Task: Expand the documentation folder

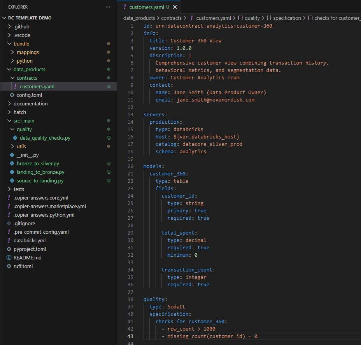Action: click(9, 103)
